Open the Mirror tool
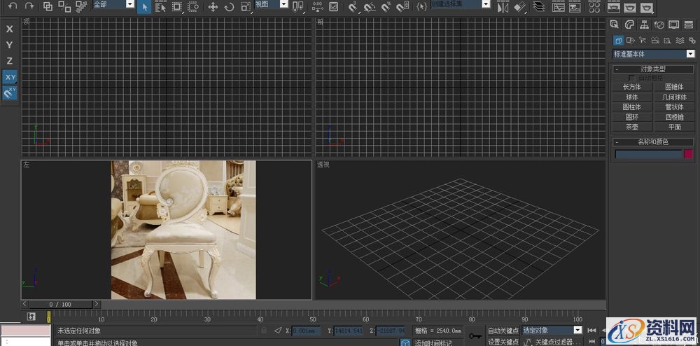 (503, 7)
